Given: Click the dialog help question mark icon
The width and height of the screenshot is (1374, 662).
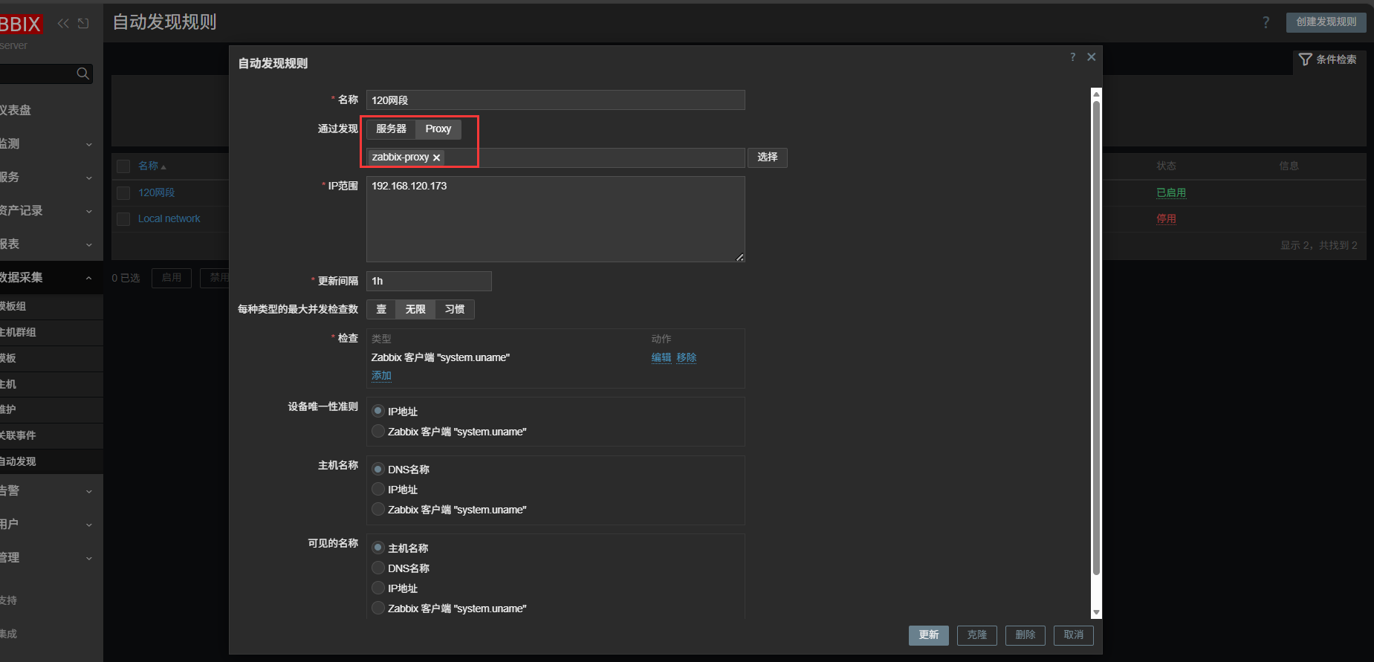Looking at the screenshot, I should click(1072, 57).
